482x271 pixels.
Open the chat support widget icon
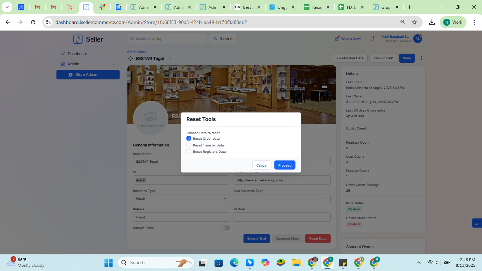[x=477, y=223]
